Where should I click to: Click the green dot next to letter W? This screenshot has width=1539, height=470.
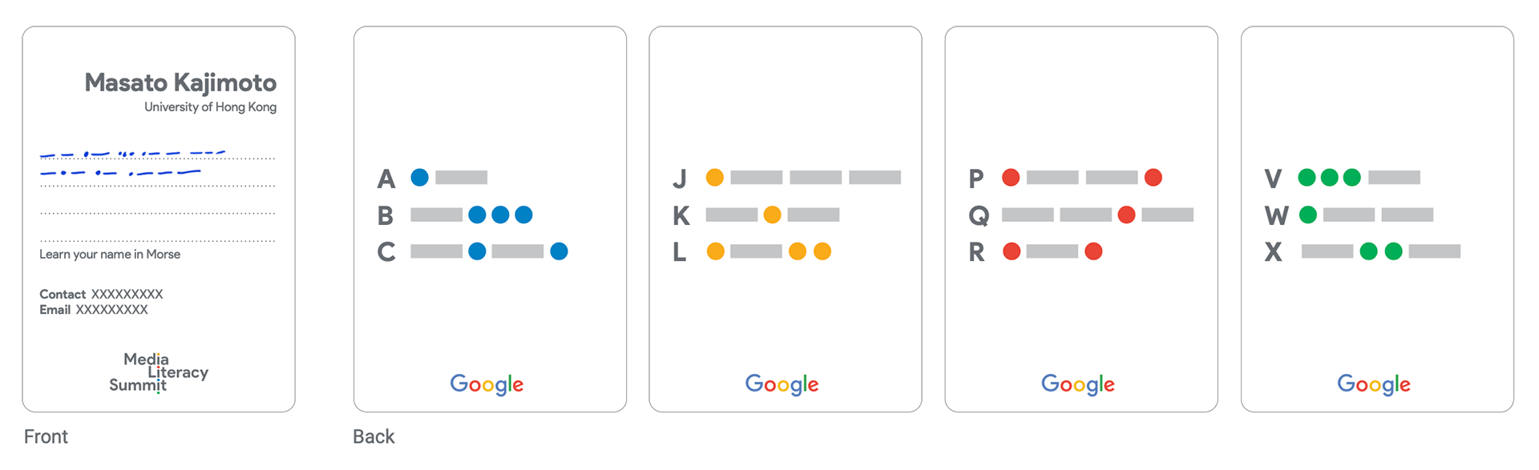[x=1307, y=215]
